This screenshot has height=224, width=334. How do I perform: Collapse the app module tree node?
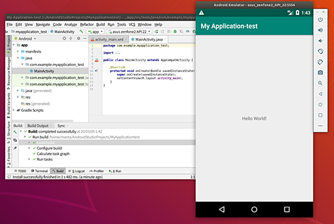click(14, 45)
